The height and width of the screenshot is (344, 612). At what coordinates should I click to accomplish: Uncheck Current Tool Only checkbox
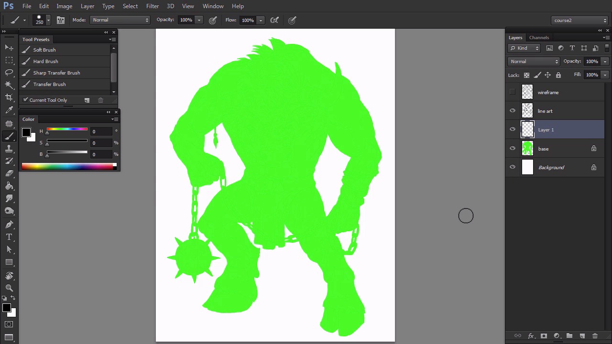click(x=26, y=100)
